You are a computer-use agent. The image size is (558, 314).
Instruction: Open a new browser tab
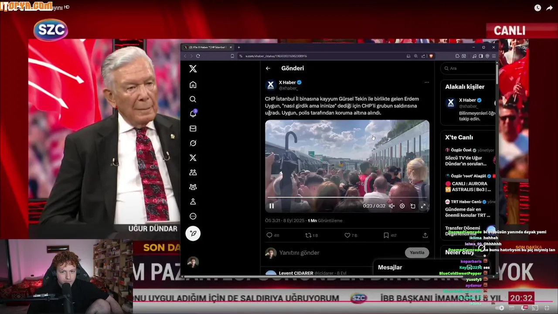click(239, 47)
